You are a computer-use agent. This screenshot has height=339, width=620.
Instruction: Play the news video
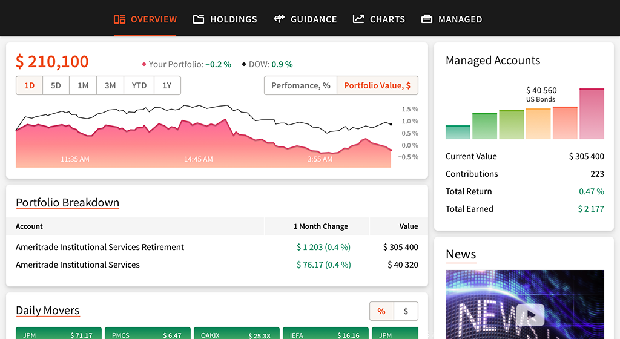click(530, 315)
